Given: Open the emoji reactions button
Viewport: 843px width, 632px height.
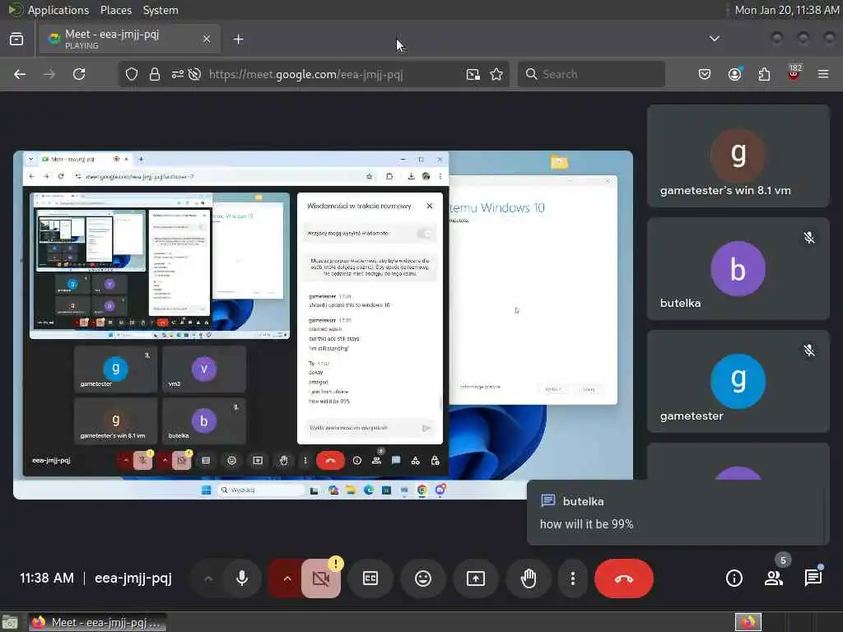Looking at the screenshot, I should click(423, 579).
